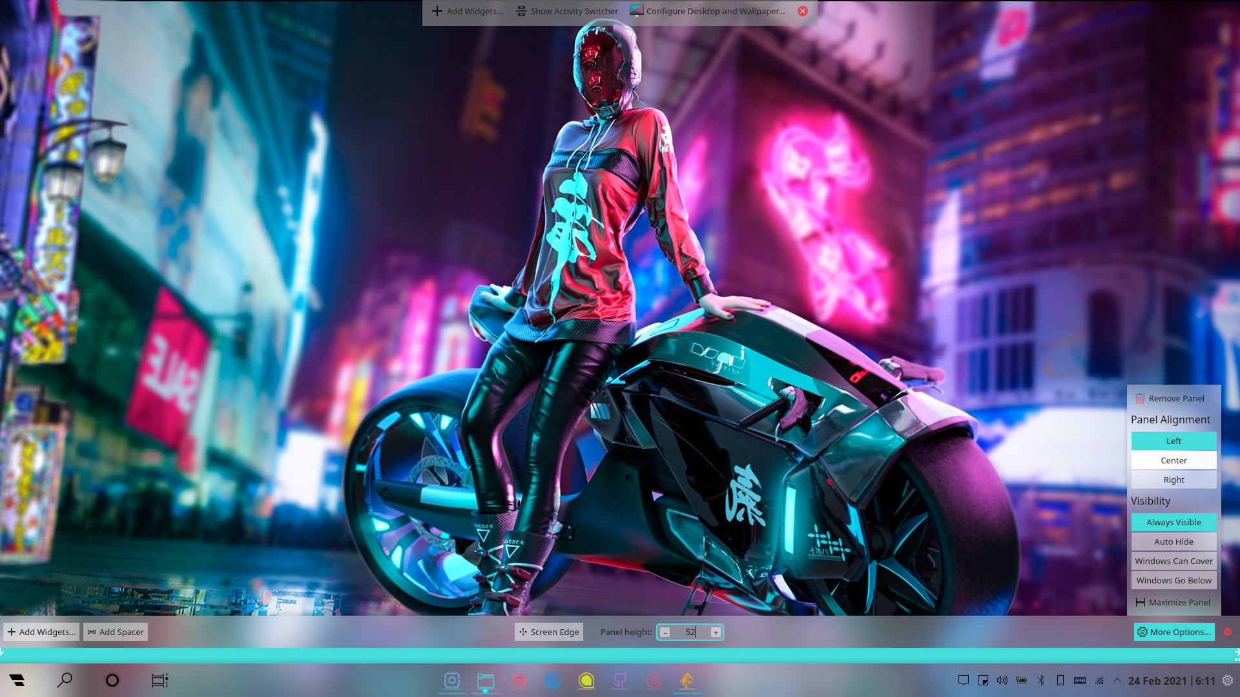1240x697 pixels.
Task: Open the Bluetooth tray icon
Action: [x=1041, y=680]
